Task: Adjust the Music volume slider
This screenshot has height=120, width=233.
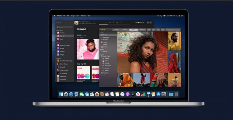Action: click(139, 22)
